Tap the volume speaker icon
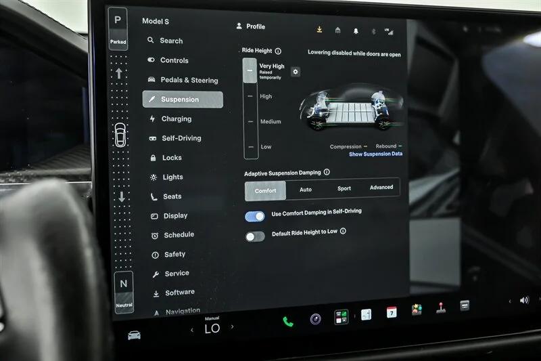This screenshot has height=361, width=541. coord(524,300)
